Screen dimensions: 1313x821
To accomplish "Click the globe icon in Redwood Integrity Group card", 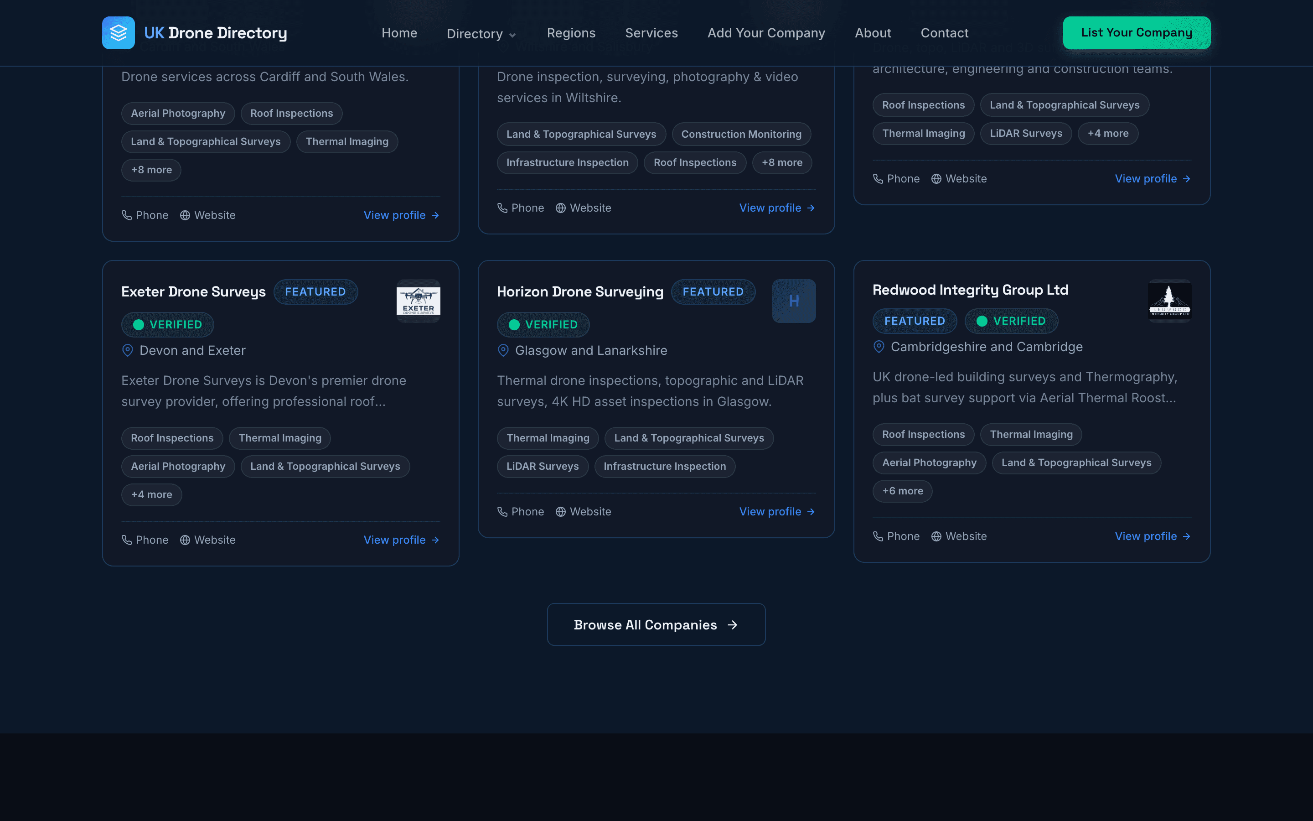I will pyautogui.click(x=936, y=536).
